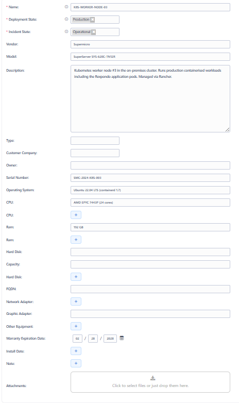
Task: Click the info icon beside Name
Action: point(66,7)
